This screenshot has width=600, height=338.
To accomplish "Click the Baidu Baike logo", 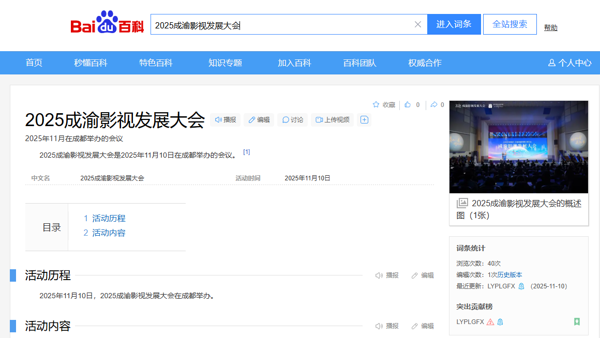I will [x=107, y=24].
